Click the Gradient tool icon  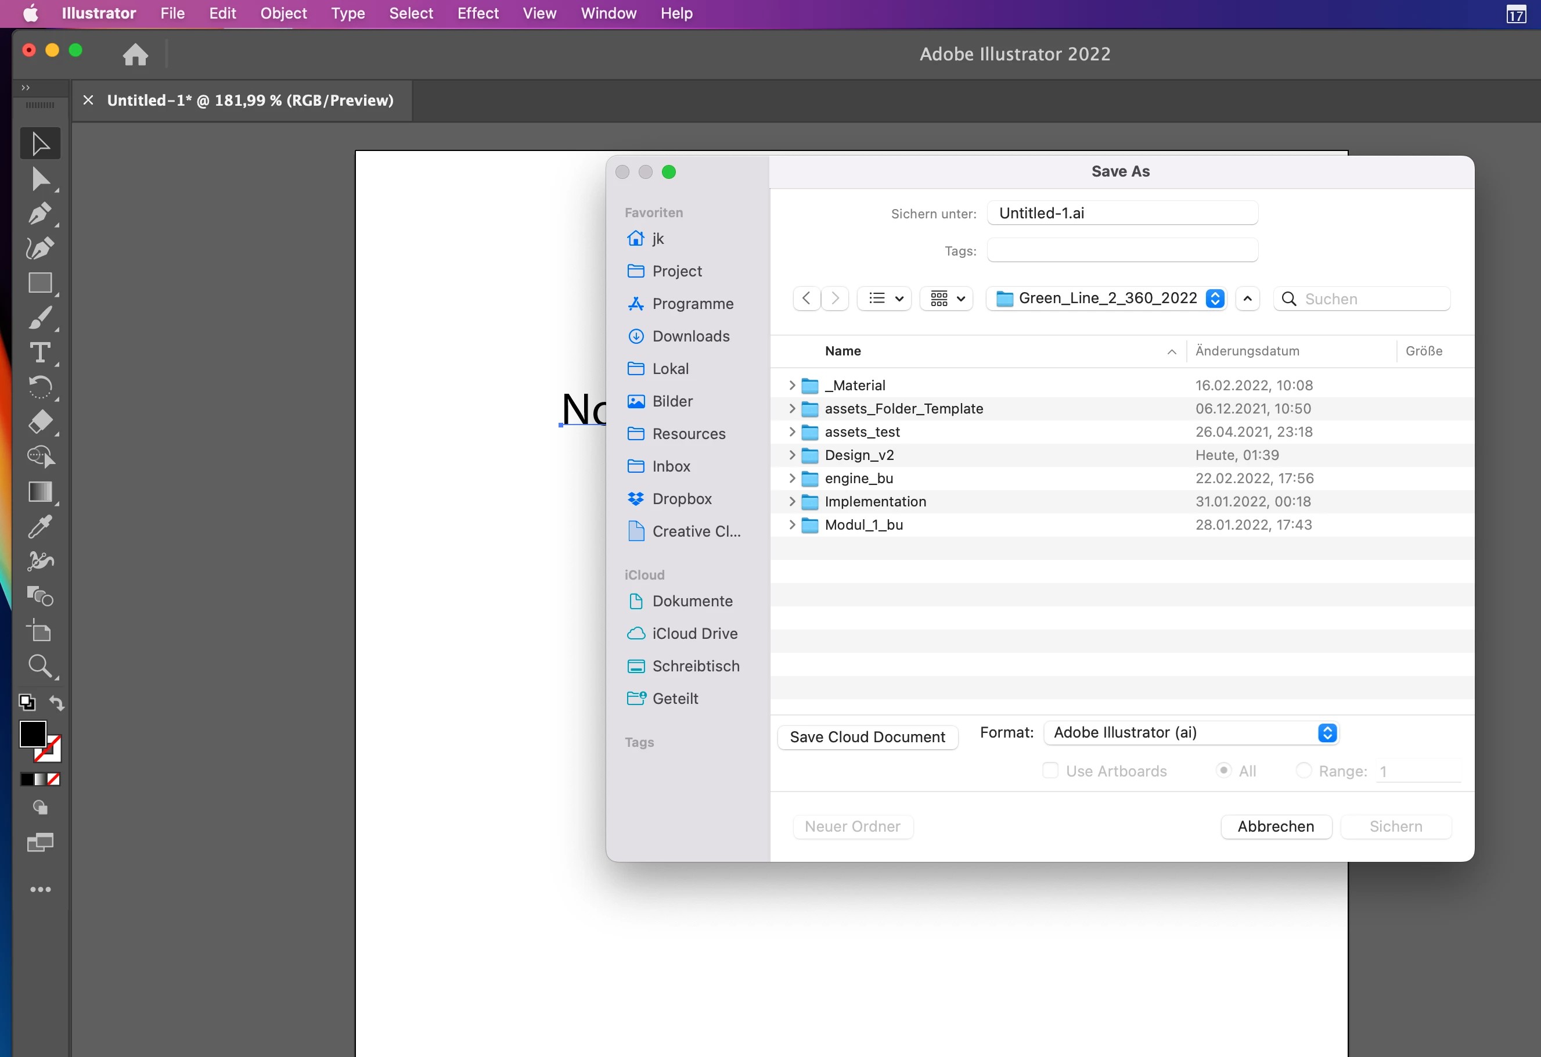click(40, 492)
